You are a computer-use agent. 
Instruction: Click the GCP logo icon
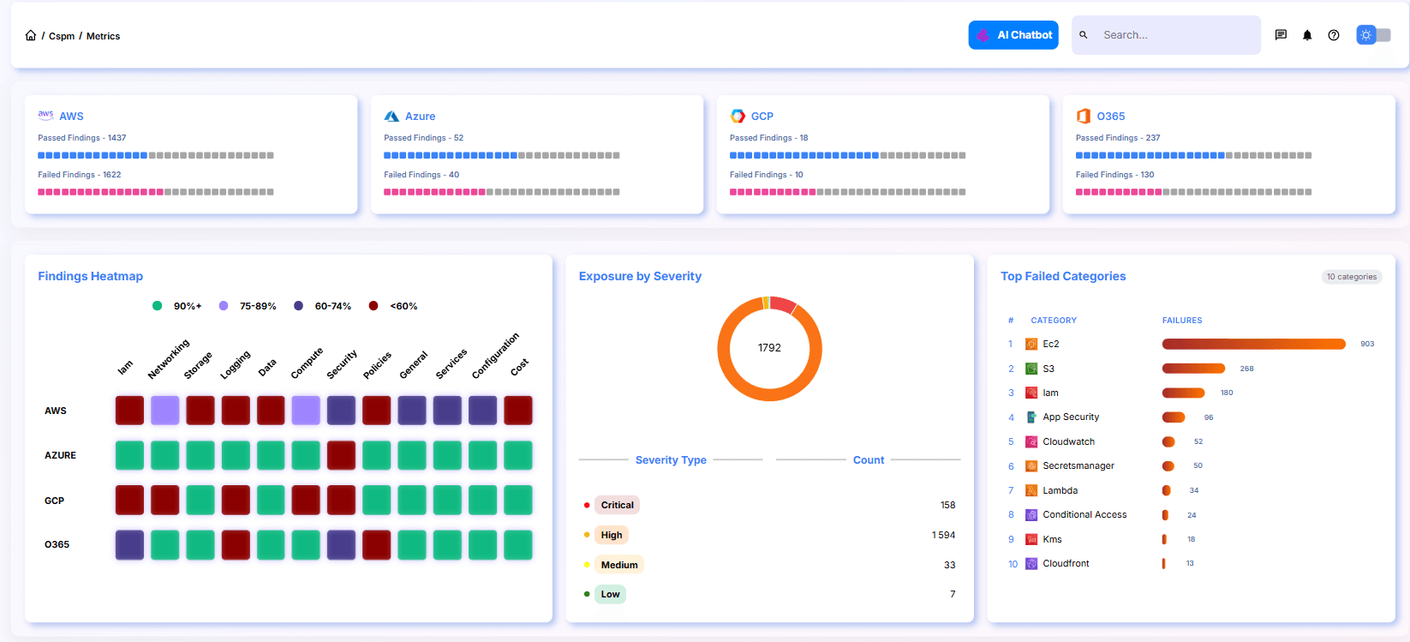(738, 116)
